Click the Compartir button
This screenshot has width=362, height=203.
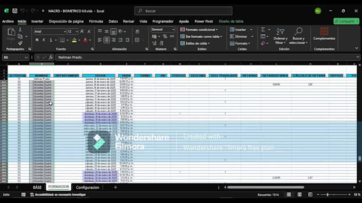pos(347,21)
